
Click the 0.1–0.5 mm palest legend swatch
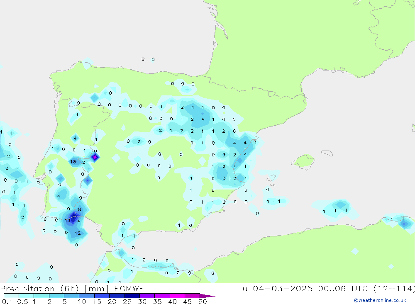click(11, 296)
